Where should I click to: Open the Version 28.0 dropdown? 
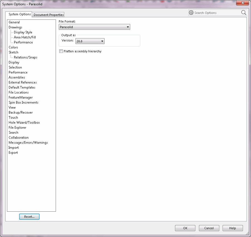click(90, 41)
